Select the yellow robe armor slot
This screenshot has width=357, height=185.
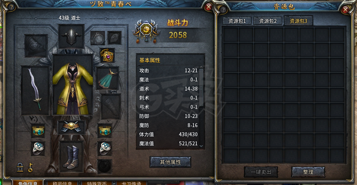click(x=73, y=85)
